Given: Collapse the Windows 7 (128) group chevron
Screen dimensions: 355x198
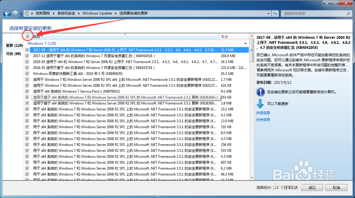Looking at the screenshot, I should point(245,43).
